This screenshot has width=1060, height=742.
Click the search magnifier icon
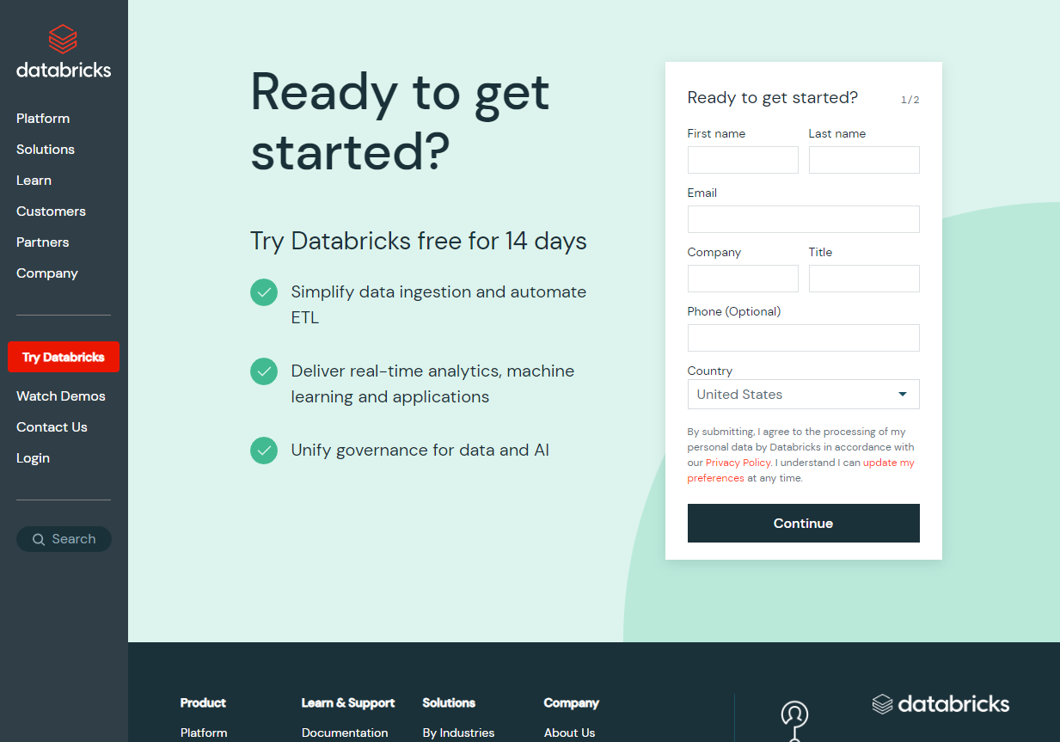coord(39,539)
